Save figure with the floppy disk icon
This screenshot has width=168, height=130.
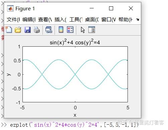point(27,30)
